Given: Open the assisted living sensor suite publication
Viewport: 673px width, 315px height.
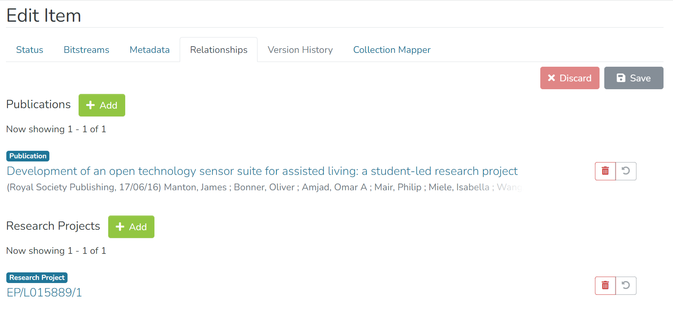Looking at the screenshot, I should coord(262,171).
